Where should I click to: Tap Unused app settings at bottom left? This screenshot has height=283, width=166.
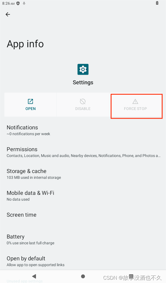(x=24, y=281)
